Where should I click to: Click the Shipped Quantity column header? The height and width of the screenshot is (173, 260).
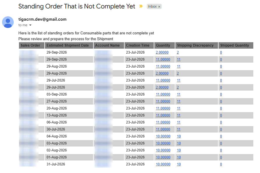(x=236, y=45)
